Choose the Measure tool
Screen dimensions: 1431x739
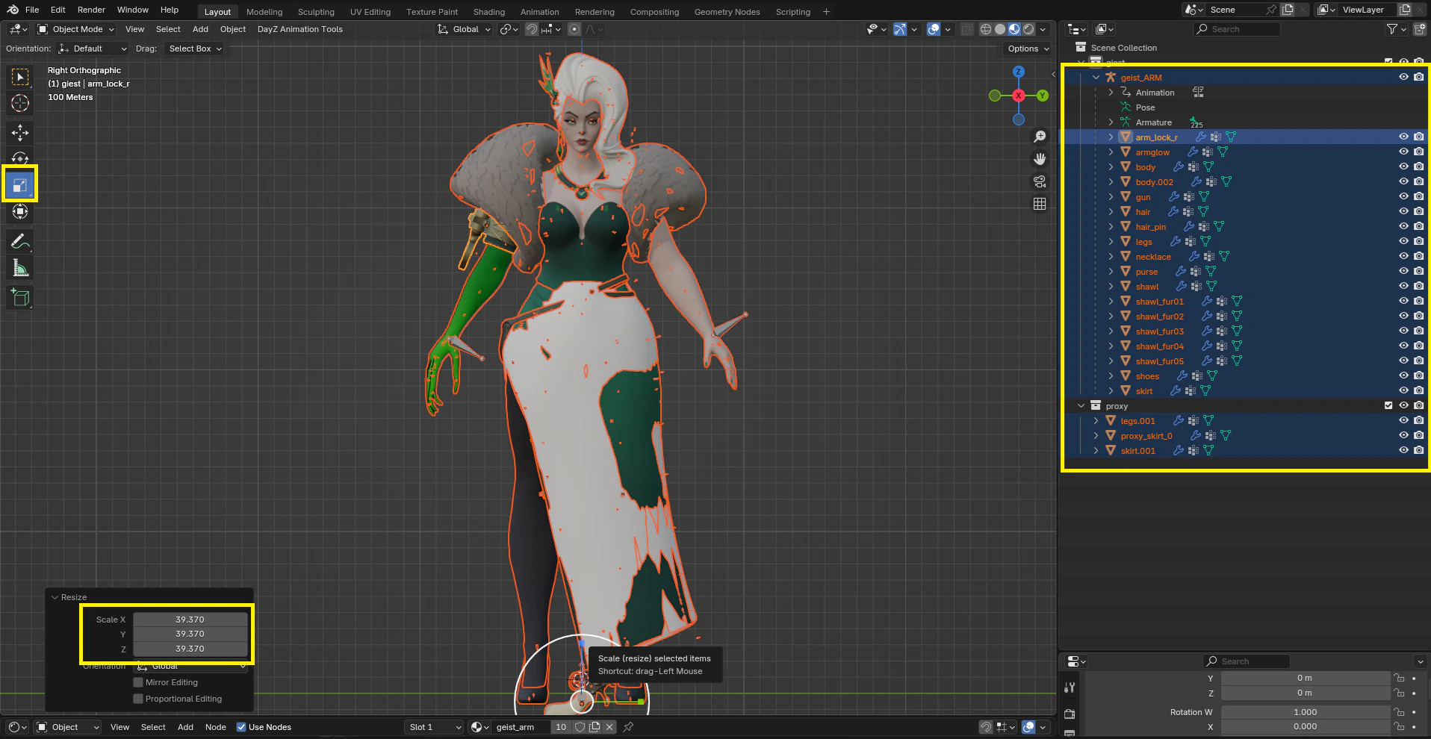click(x=20, y=269)
